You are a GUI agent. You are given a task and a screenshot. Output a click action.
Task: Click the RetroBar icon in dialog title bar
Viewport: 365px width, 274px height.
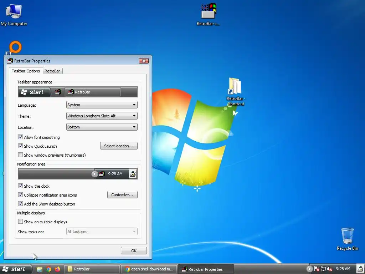coord(10,61)
